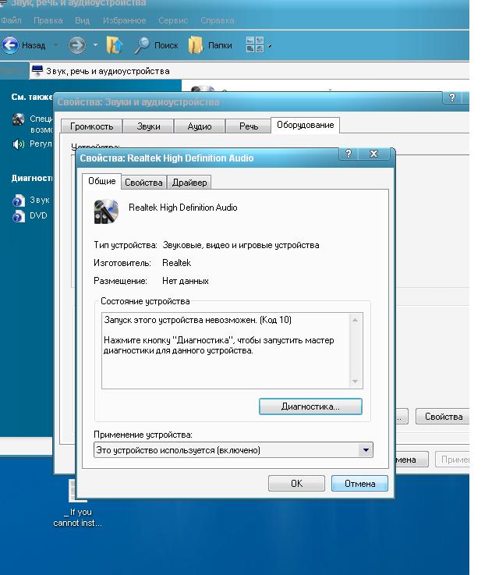Switch to the Речь tab
The height and width of the screenshot is (575, 499).
coord(249,126)
